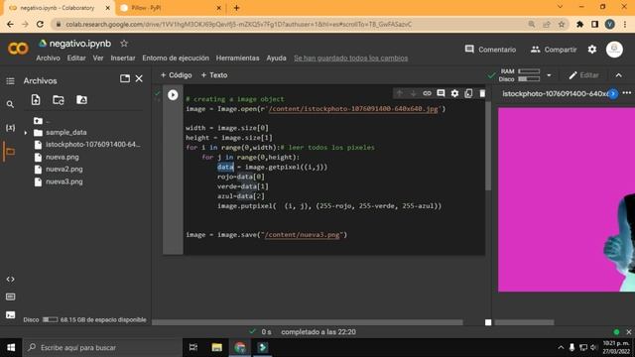Mirror cell in tab icon

coord(468,93)
